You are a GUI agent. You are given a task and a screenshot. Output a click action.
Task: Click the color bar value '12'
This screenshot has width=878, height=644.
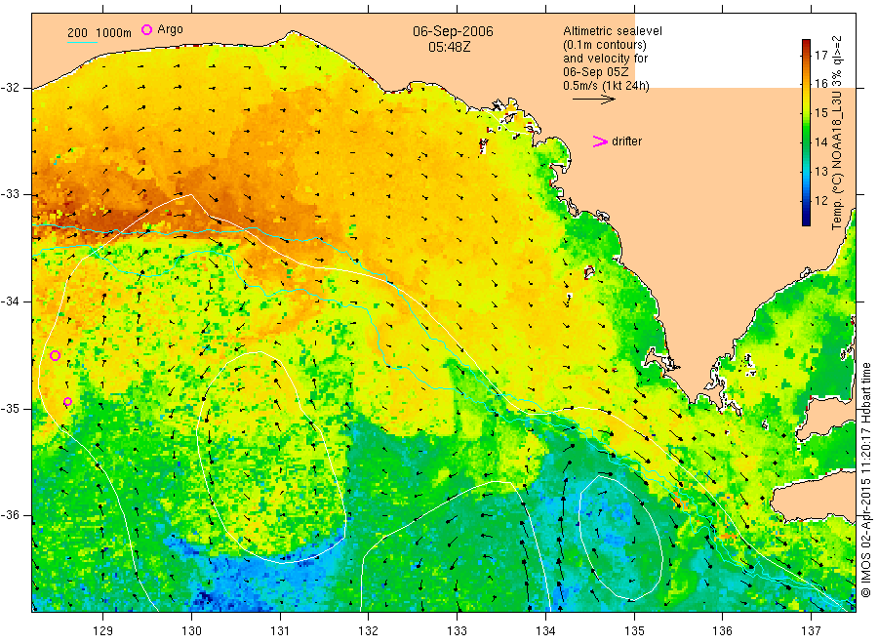[820, 200]
